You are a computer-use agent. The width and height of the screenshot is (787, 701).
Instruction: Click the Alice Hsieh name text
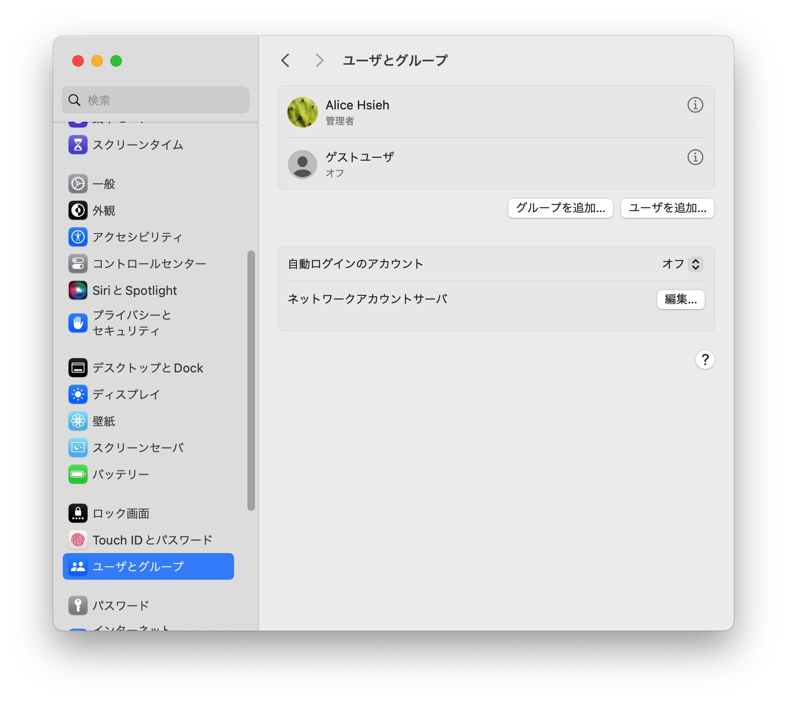357,105
